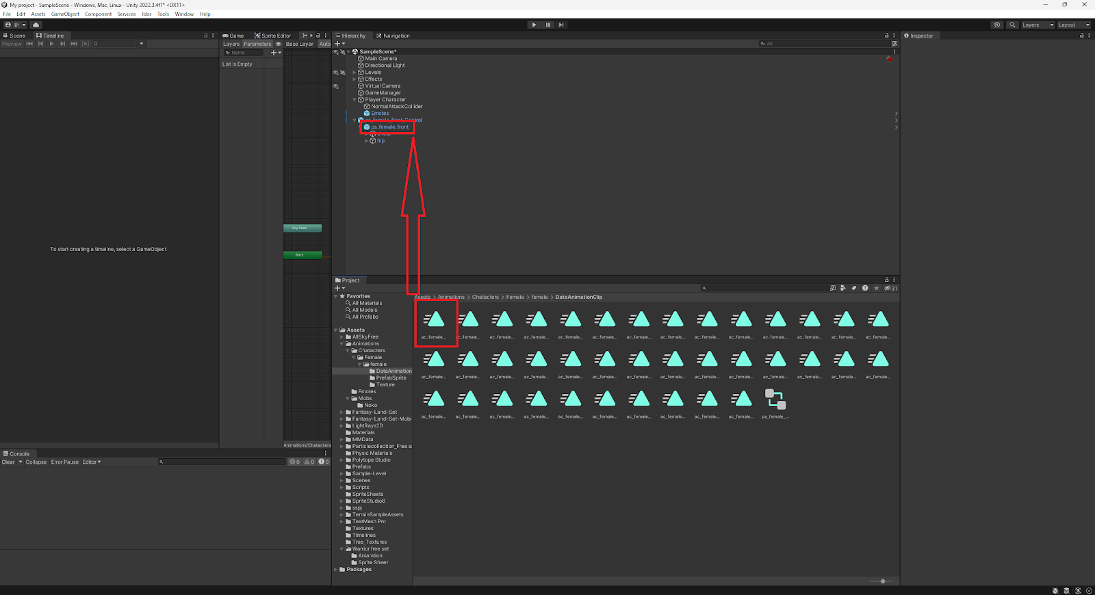Viewport: 1095px width, 595px height.
Task: Toggle the Timeline panel lock icon
Action: pos(206,36)
